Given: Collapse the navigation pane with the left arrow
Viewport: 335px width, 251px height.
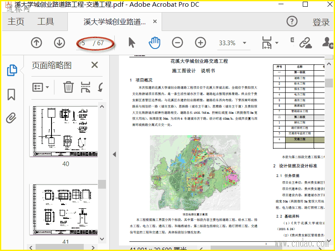Looking at the screenshot, I should pyautogui.click(x=114, y=154).
